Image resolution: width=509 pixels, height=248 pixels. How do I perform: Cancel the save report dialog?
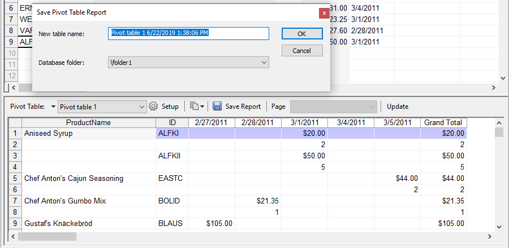click(302, 51)
